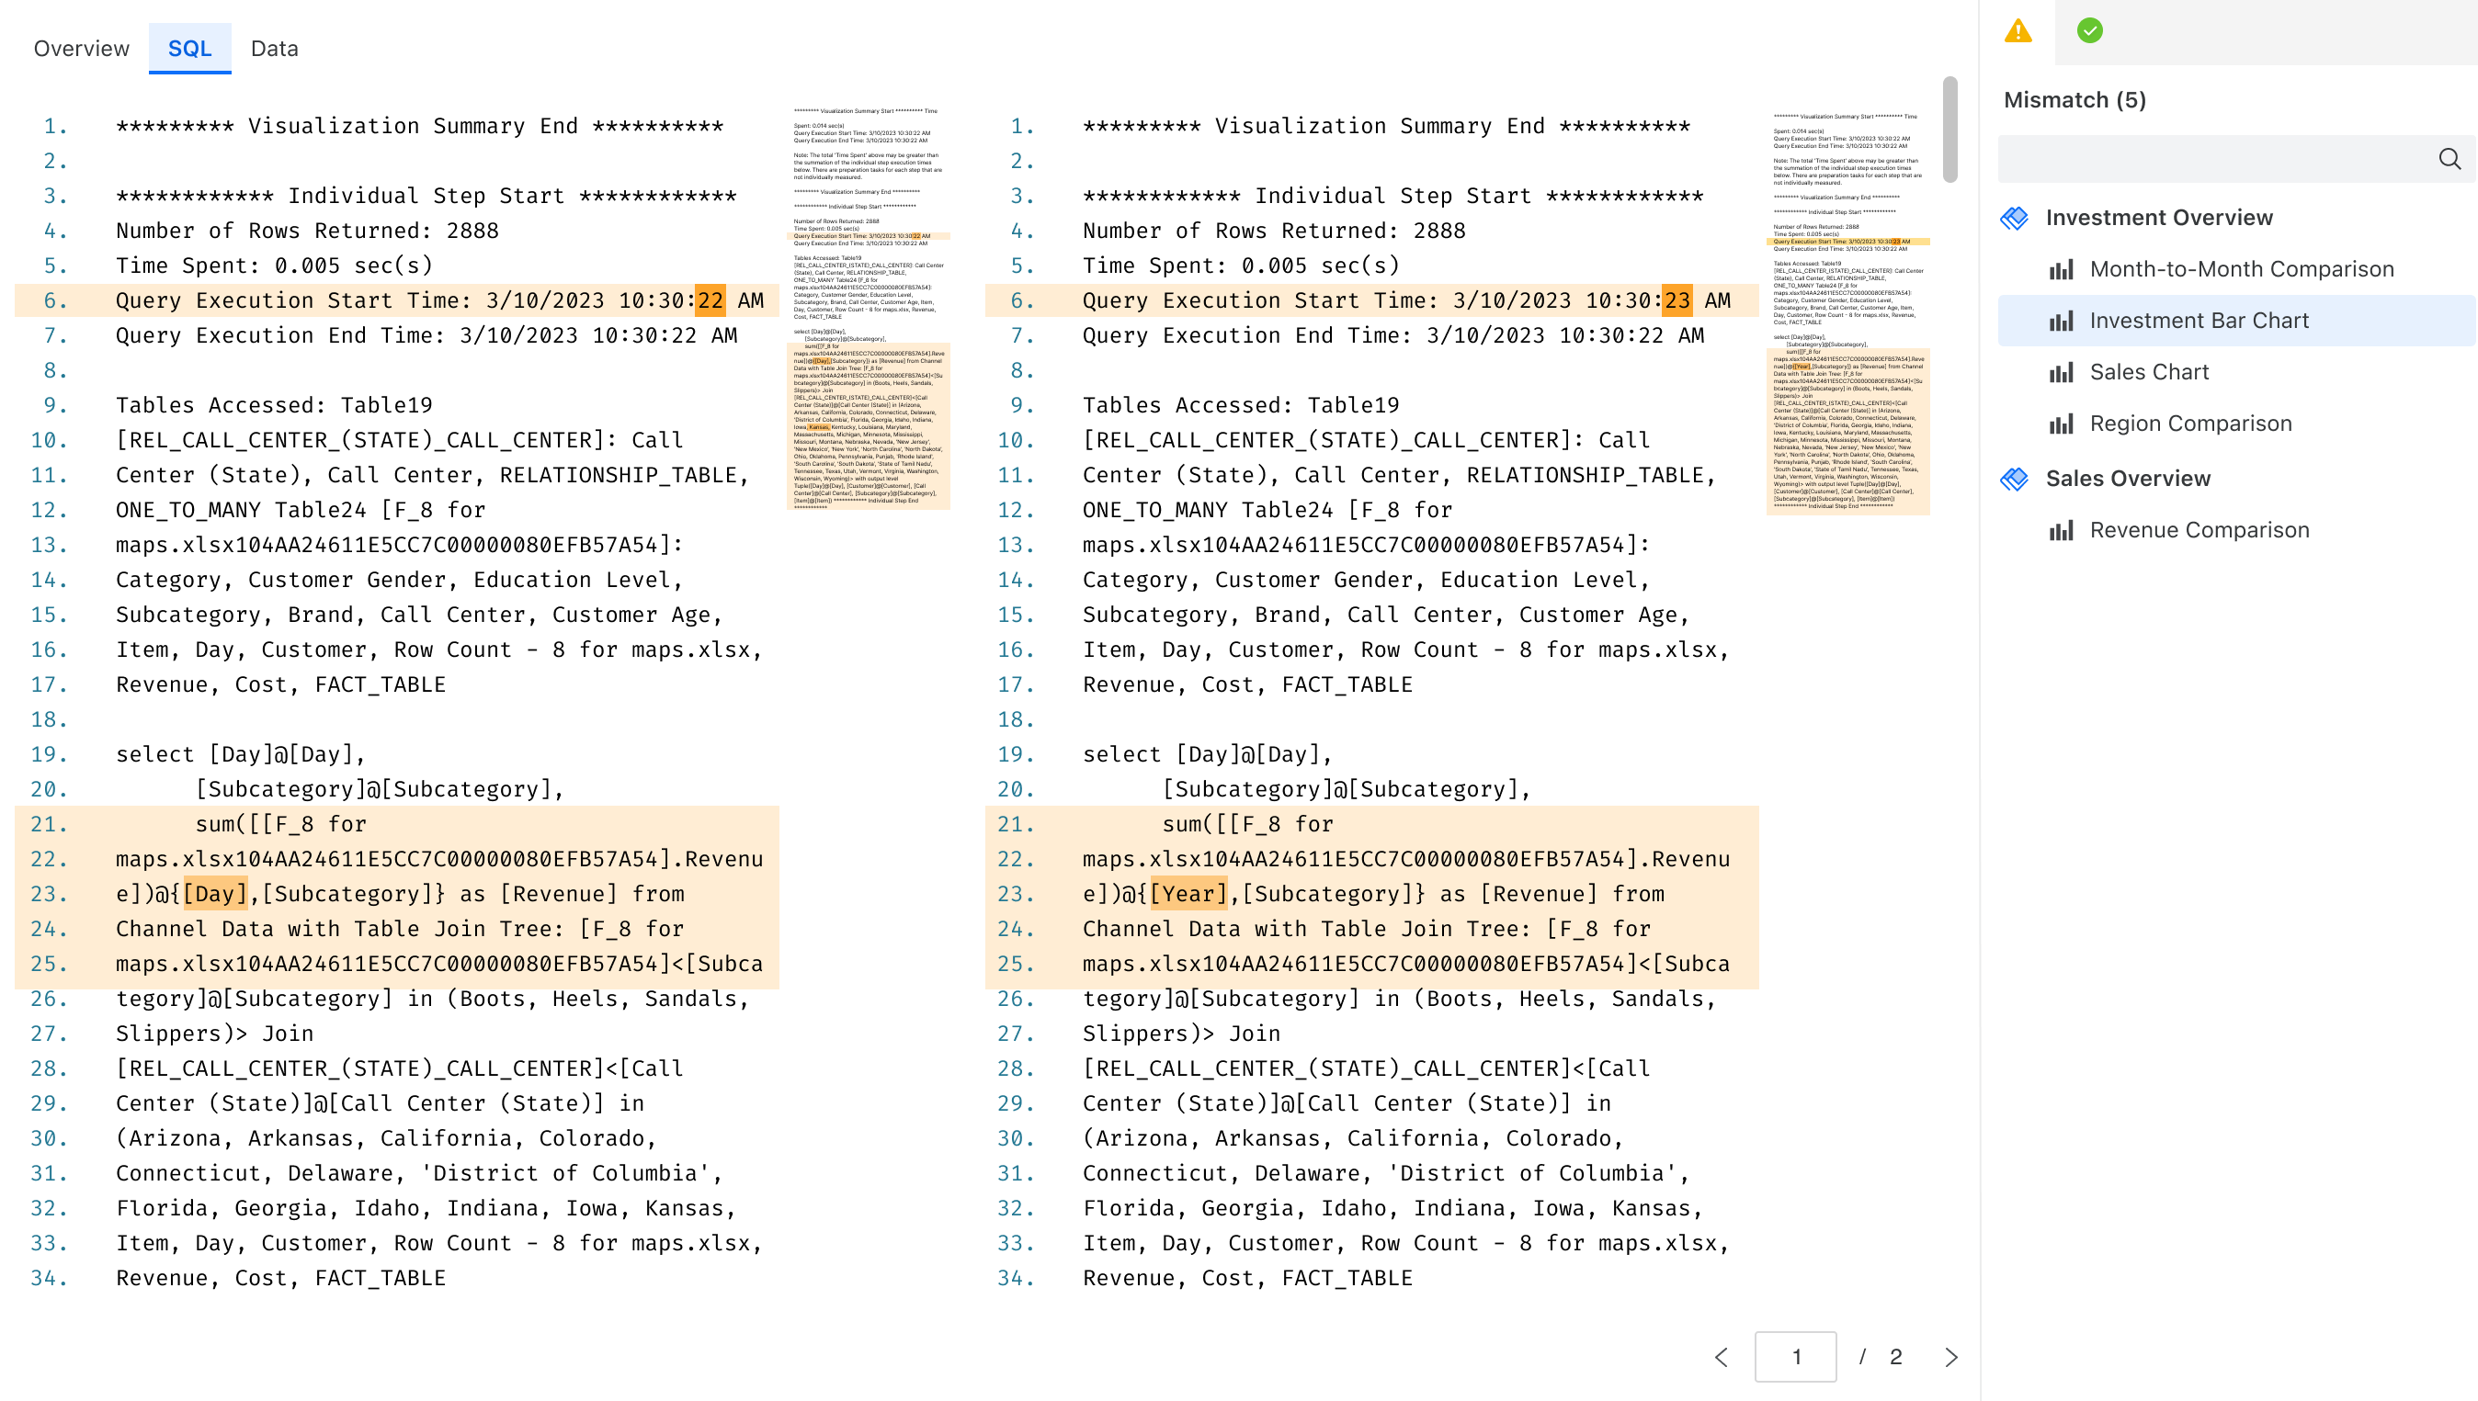Switch to the Overview tab
Screen dimensions: 2478x1401
click(x=81, y=49)
